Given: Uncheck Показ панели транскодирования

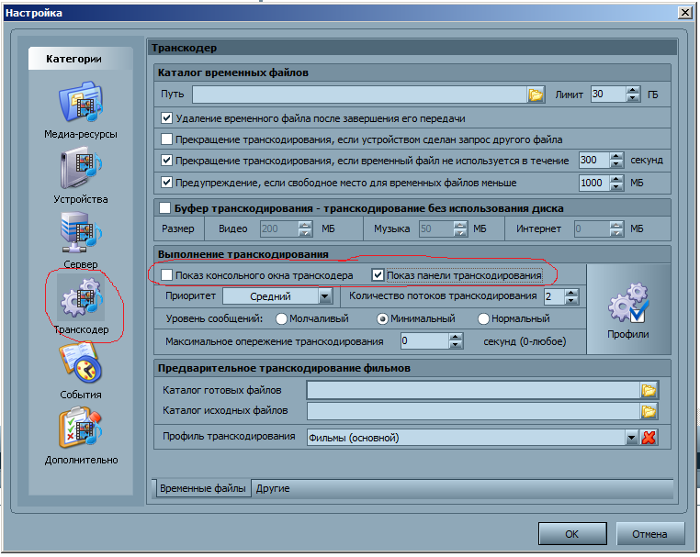Looking at the screenshot, I should tap(378, 275).
